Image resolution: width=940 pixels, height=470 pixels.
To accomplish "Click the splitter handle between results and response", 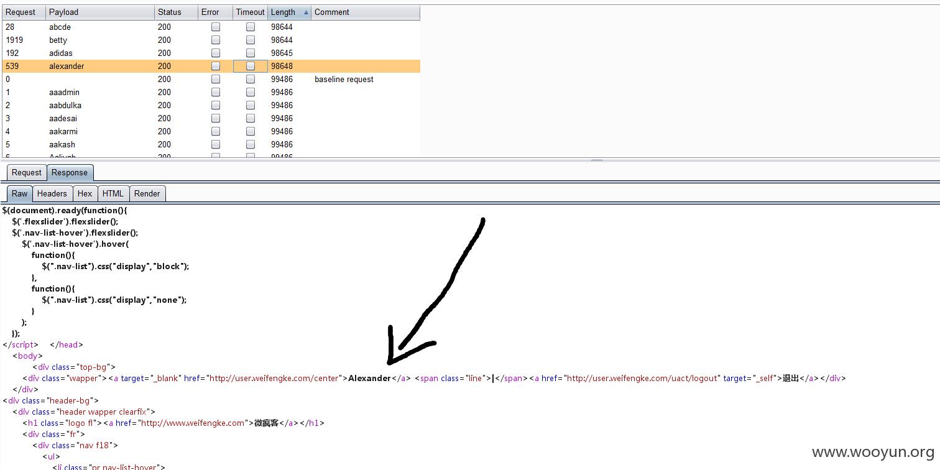I will point(596,160).
